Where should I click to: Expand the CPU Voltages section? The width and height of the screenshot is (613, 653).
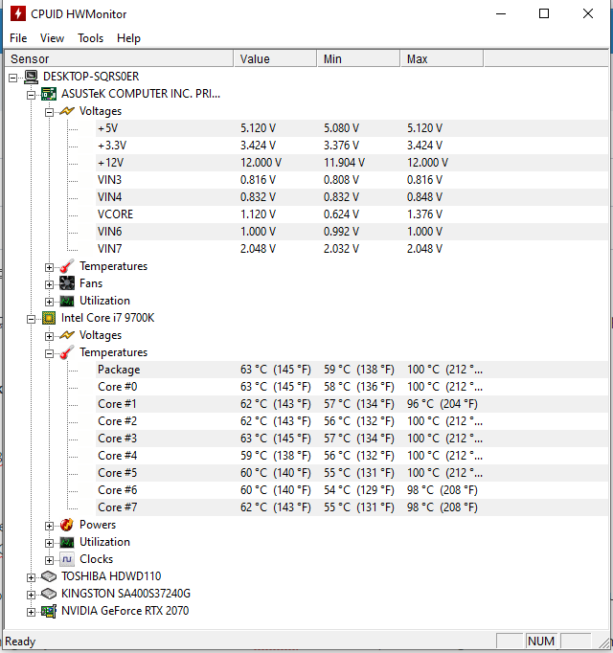point(49,336)
